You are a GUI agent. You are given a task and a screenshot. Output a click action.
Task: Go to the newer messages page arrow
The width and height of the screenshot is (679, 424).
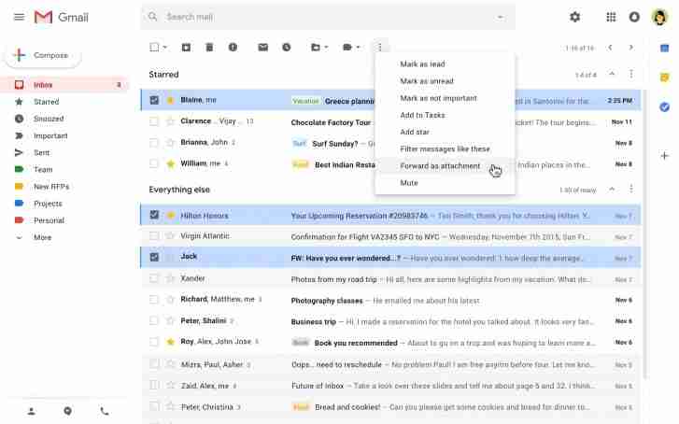pos(610,48)
